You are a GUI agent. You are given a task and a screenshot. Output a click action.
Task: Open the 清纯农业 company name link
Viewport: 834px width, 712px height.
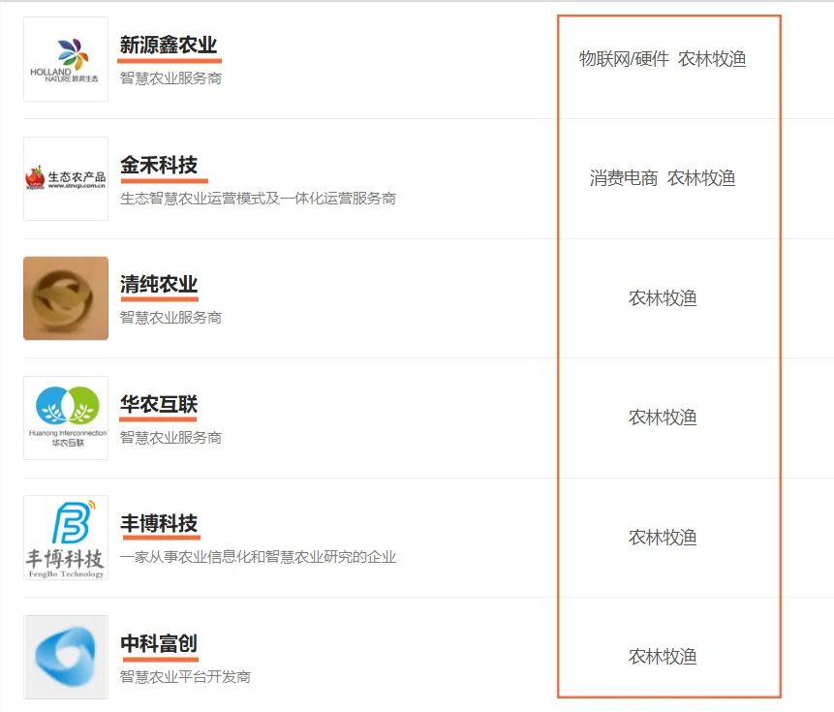[x=159, y=285]
